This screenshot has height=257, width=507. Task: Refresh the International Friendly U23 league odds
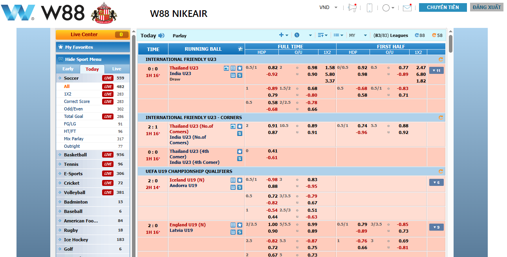[441, 60]
